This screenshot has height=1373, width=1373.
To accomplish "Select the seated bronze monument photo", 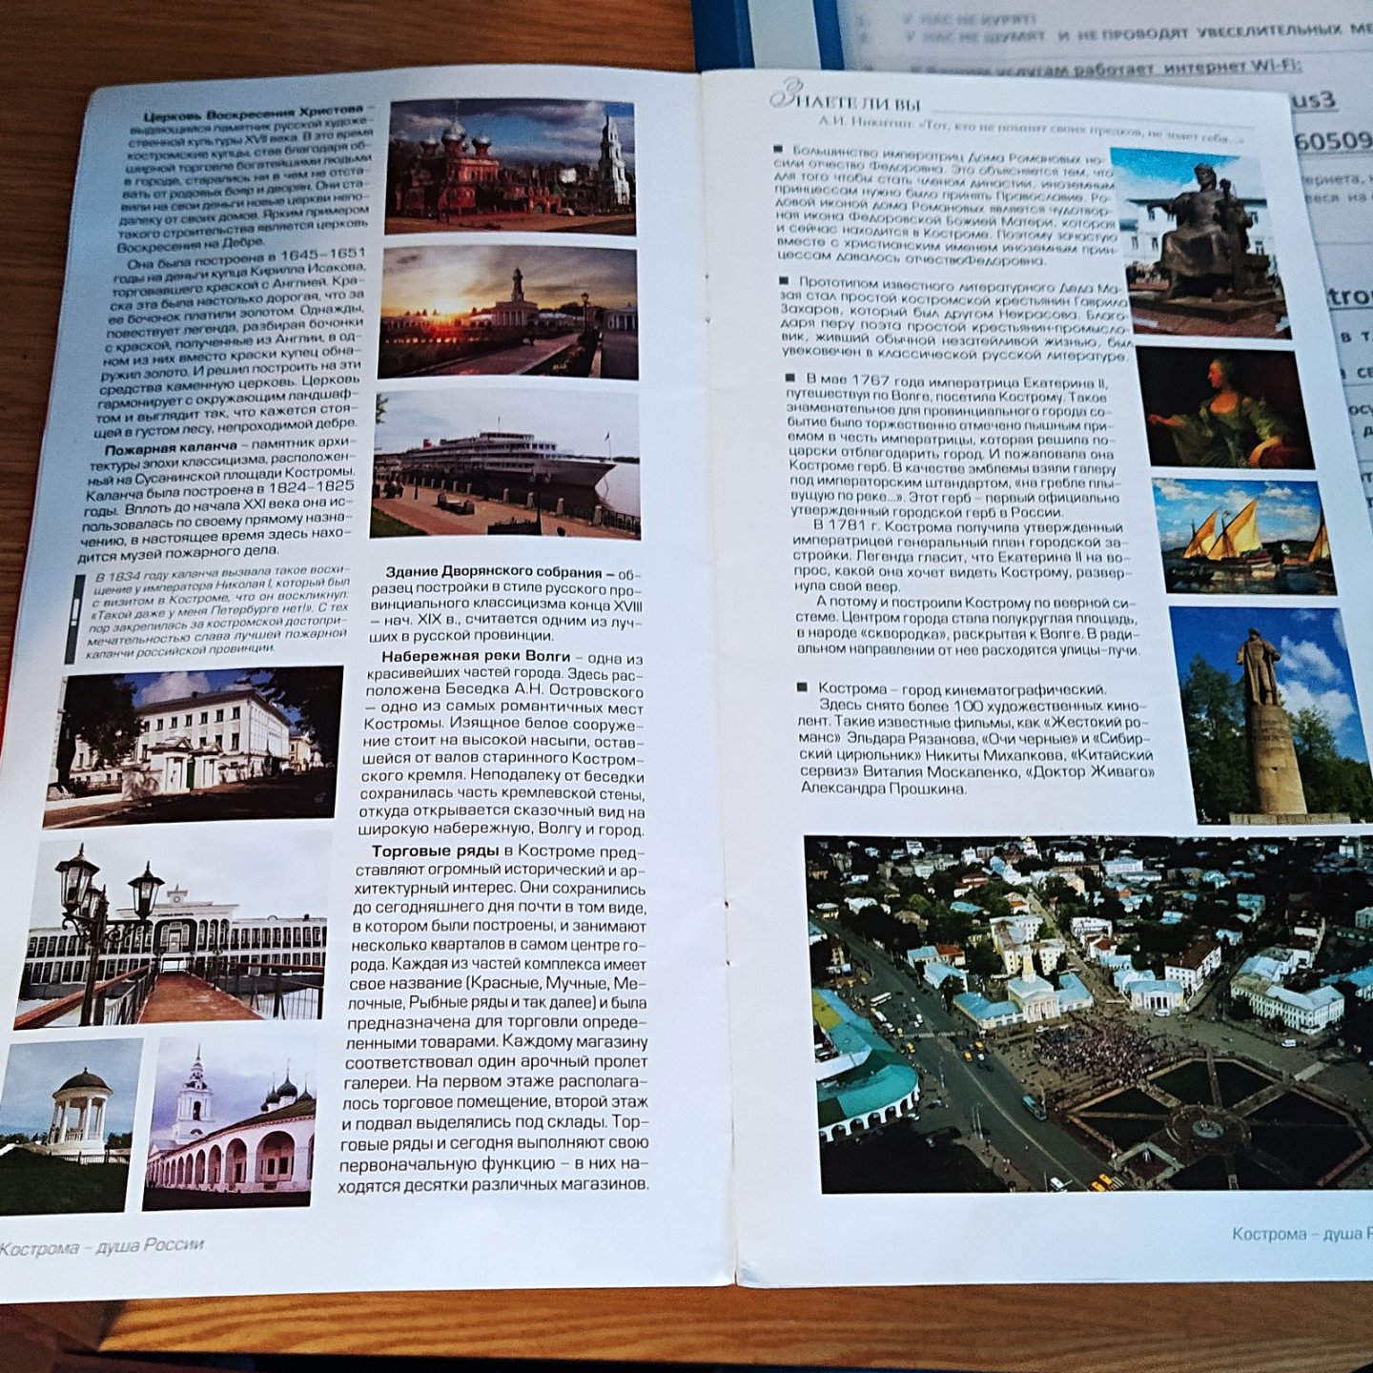I will tap(1199, 242).
